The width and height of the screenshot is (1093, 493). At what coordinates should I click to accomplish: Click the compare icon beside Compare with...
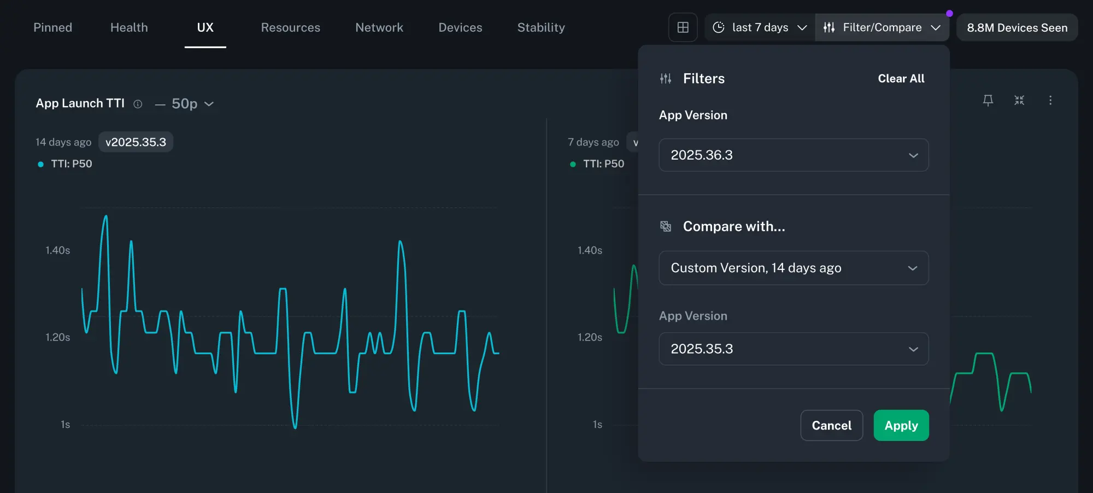[x=666, y=226]
